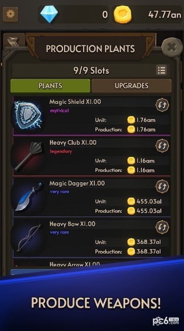Select the Magic Dagger weapon image
184x331 pixels.
click(x=28, y=197)
